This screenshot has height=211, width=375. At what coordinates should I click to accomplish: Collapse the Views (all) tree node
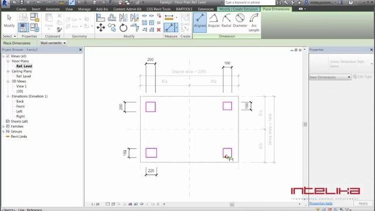point(4,56)
